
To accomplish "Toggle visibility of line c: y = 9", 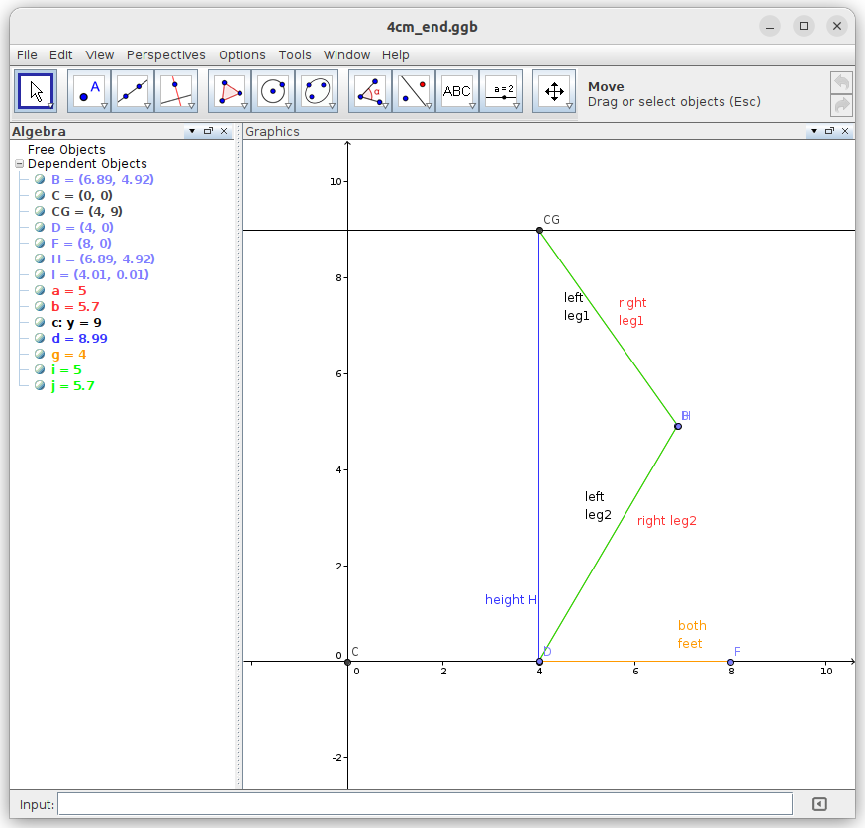I will (x=40, y=322).
